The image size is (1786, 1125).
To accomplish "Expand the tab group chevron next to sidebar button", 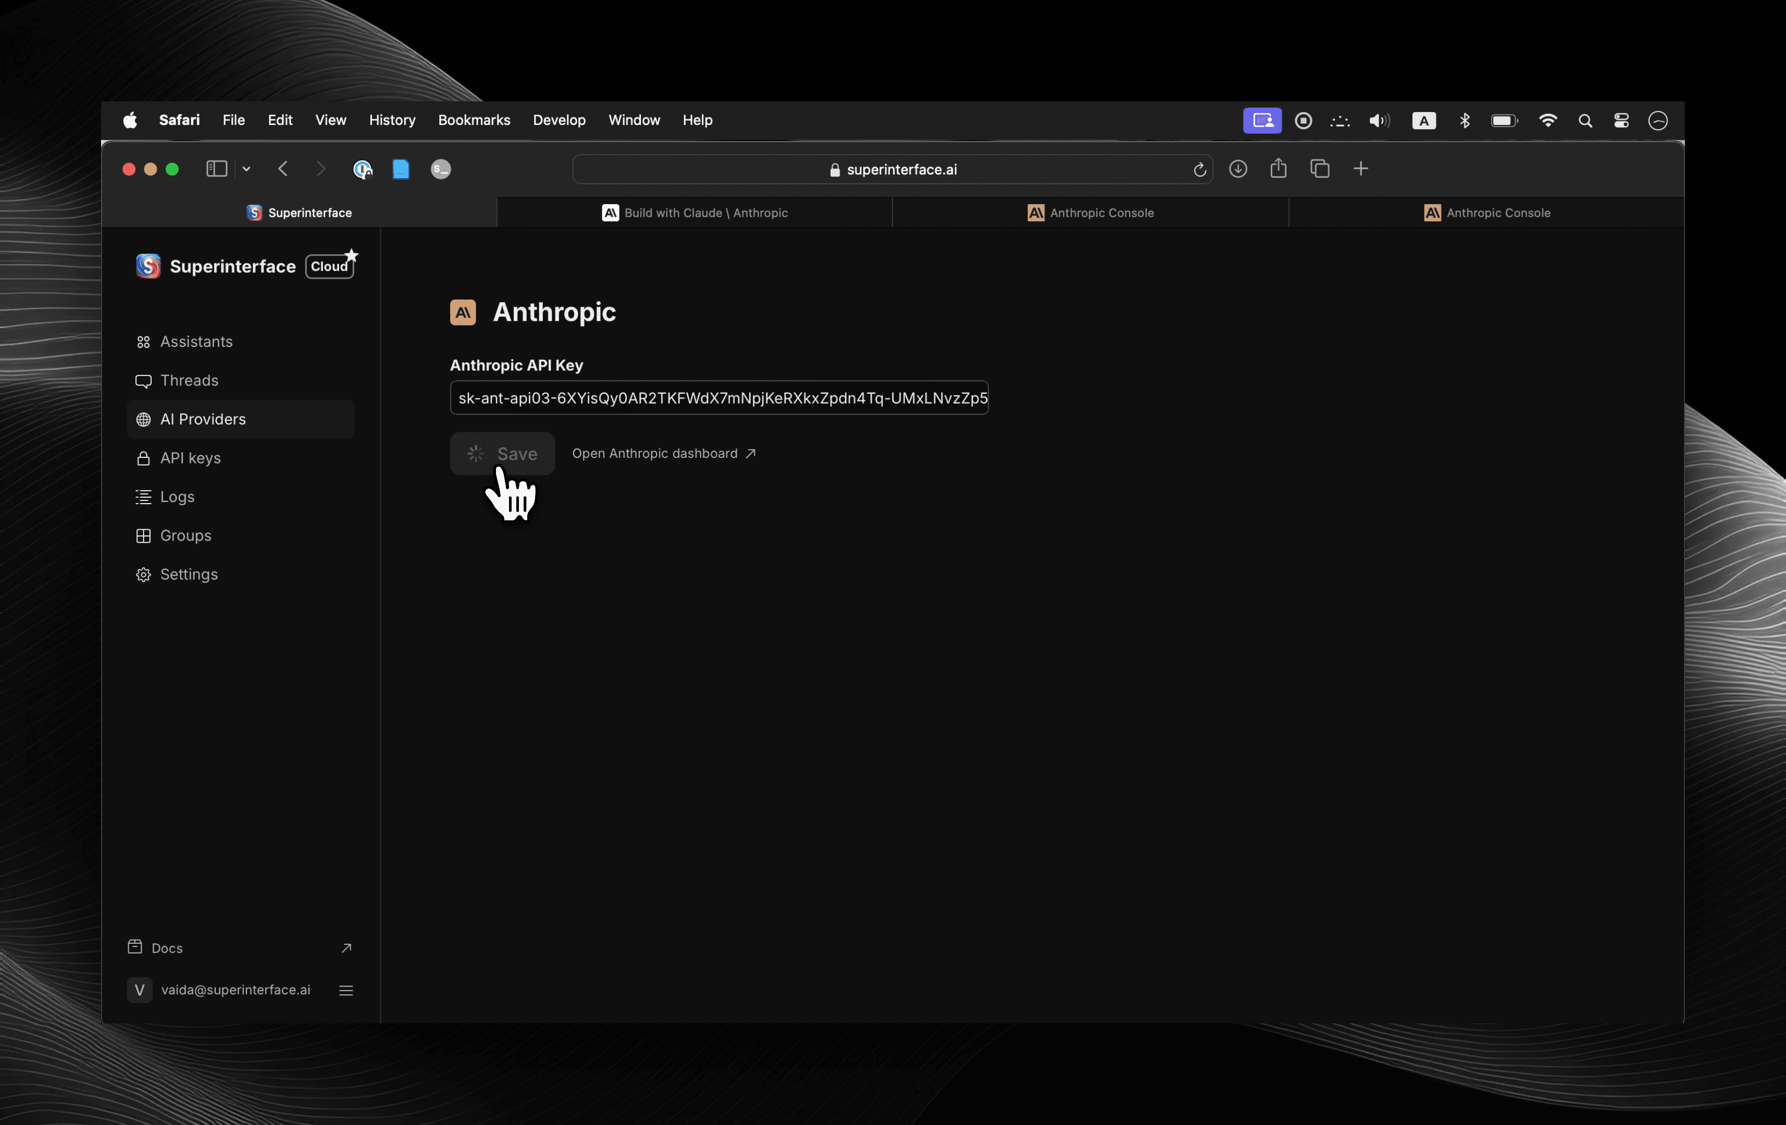I will pyautogui.click(x=245, y=168).
